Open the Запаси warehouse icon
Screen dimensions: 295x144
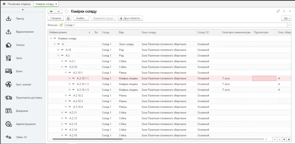point(9,45)
